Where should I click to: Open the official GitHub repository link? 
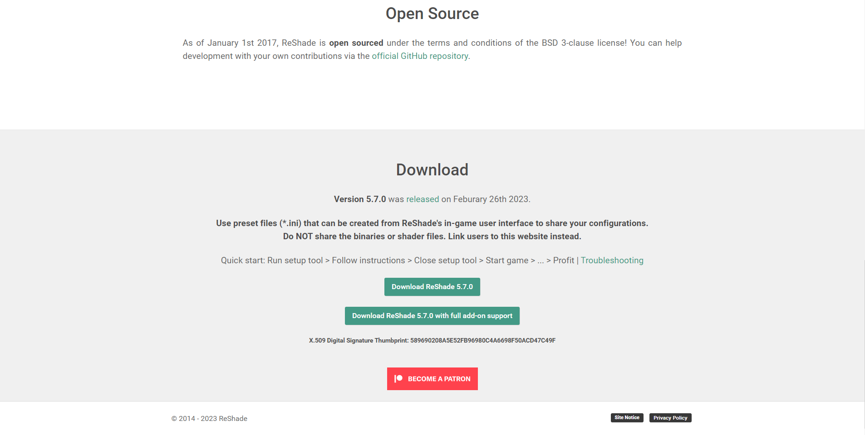[420, 56]
